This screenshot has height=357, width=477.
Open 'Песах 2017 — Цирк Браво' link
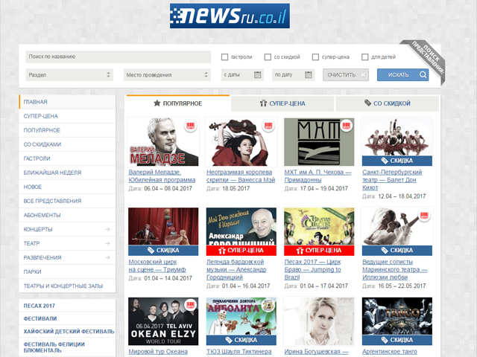313,269
